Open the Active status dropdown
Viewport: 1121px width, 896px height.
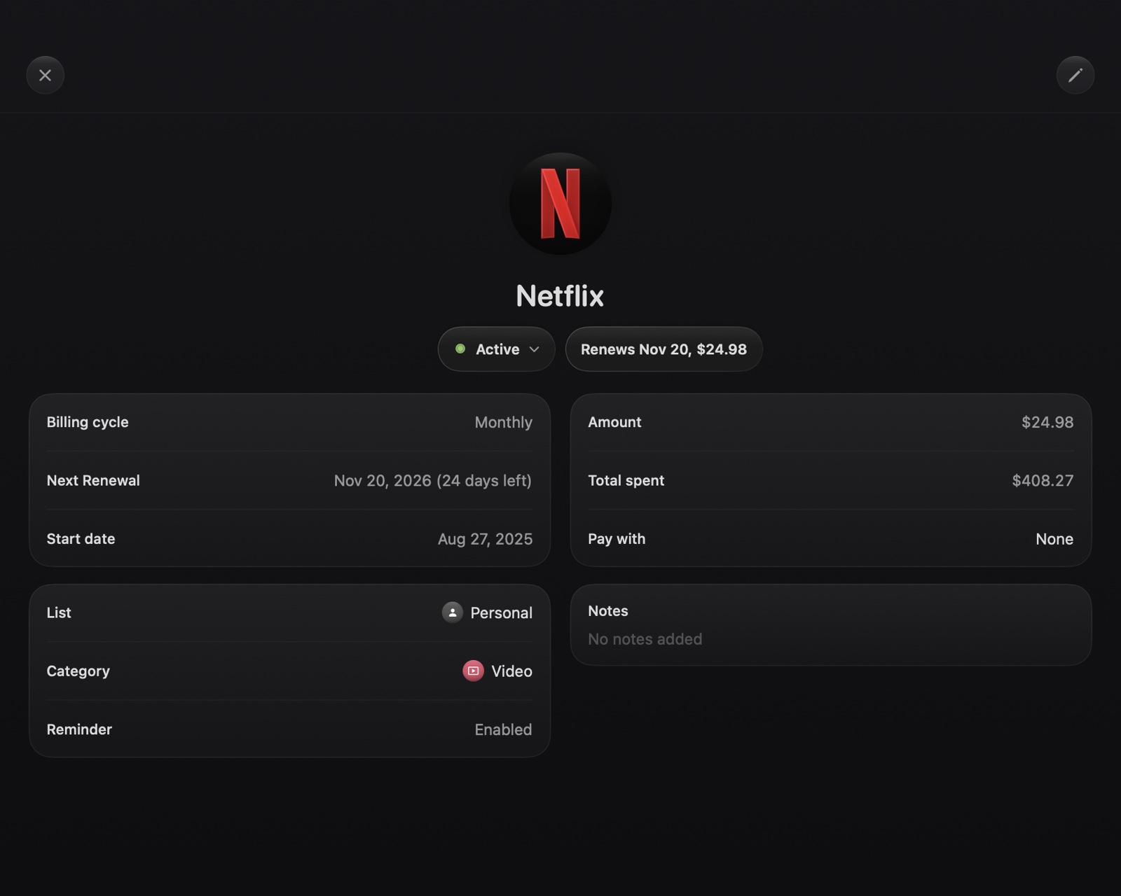coord(497,349)
